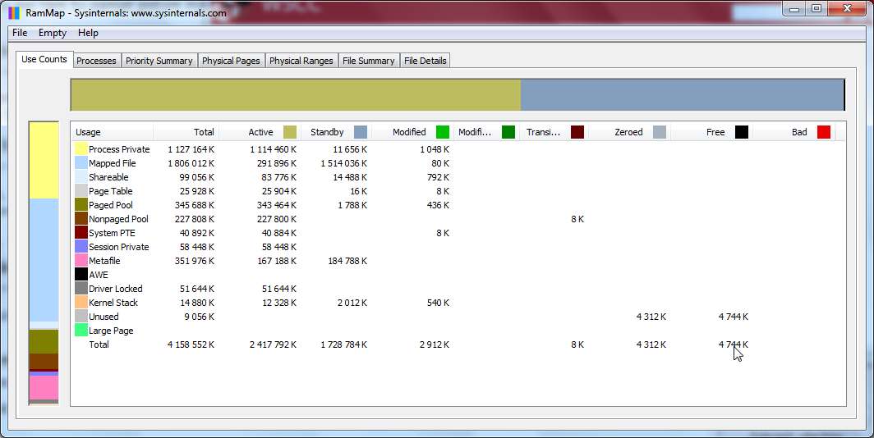Click the black AWE color icon
874x438 pixels.
[80, 275]
